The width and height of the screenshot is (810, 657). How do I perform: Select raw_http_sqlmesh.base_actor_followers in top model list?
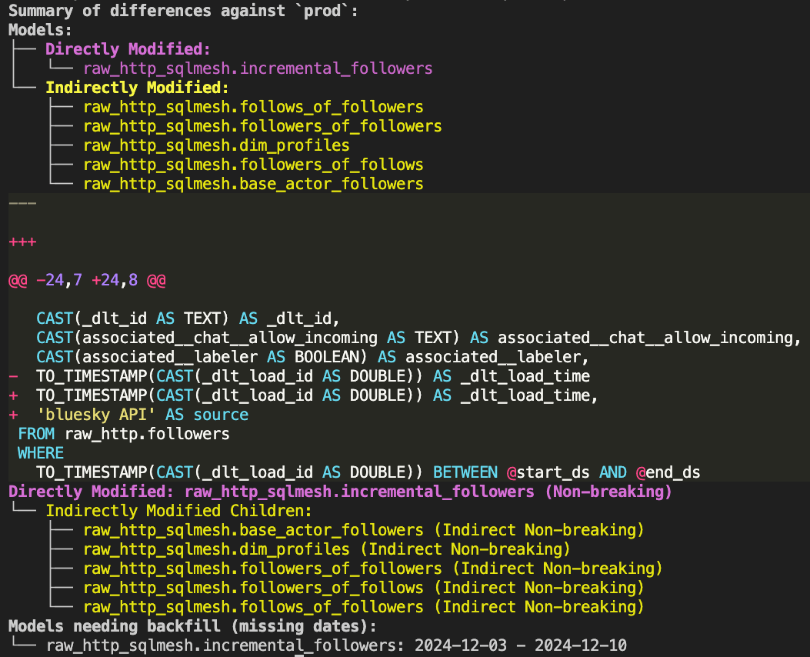tap(253, 183)
